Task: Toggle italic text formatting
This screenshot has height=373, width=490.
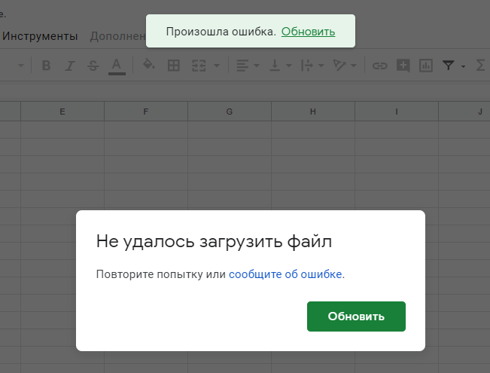Action: [69, 66]
